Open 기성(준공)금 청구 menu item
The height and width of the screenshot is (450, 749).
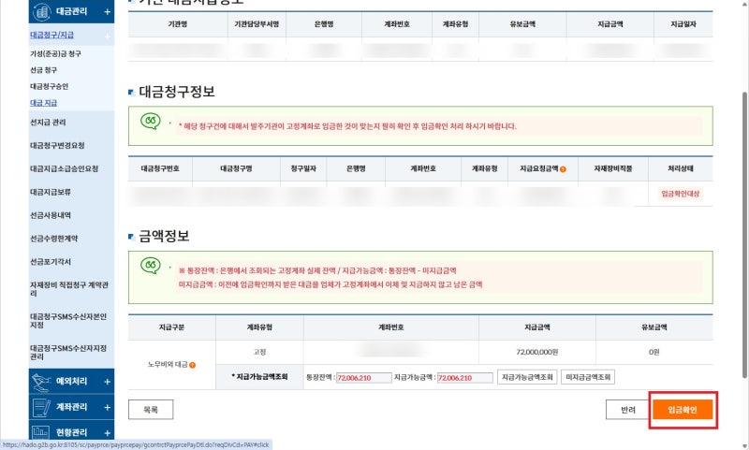[x=55, y=54]
